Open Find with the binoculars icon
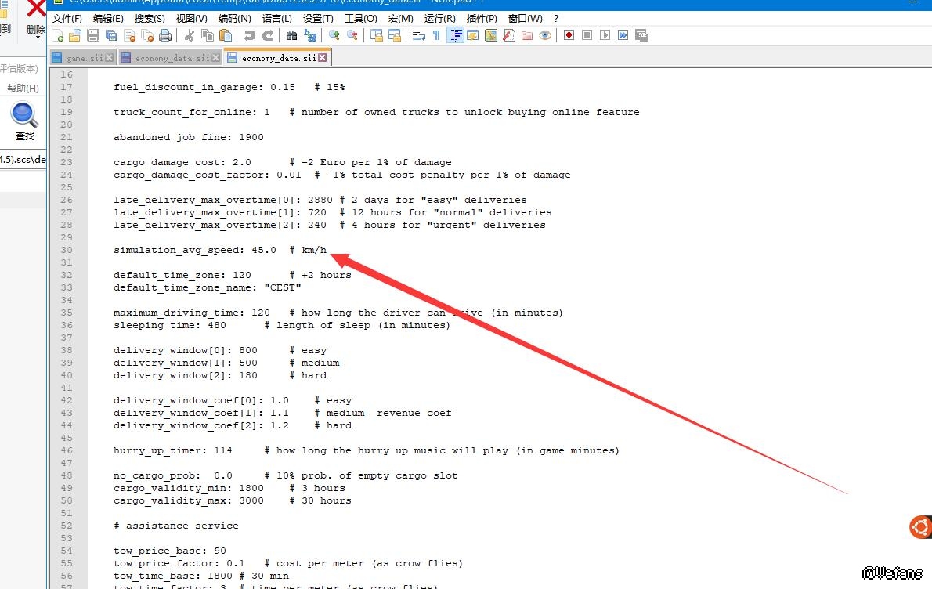932x589 pixels. pyautogui.click(x=291, y=36)
